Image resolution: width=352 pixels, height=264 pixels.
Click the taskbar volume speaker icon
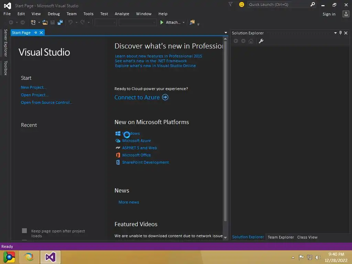tap(318, 257)
